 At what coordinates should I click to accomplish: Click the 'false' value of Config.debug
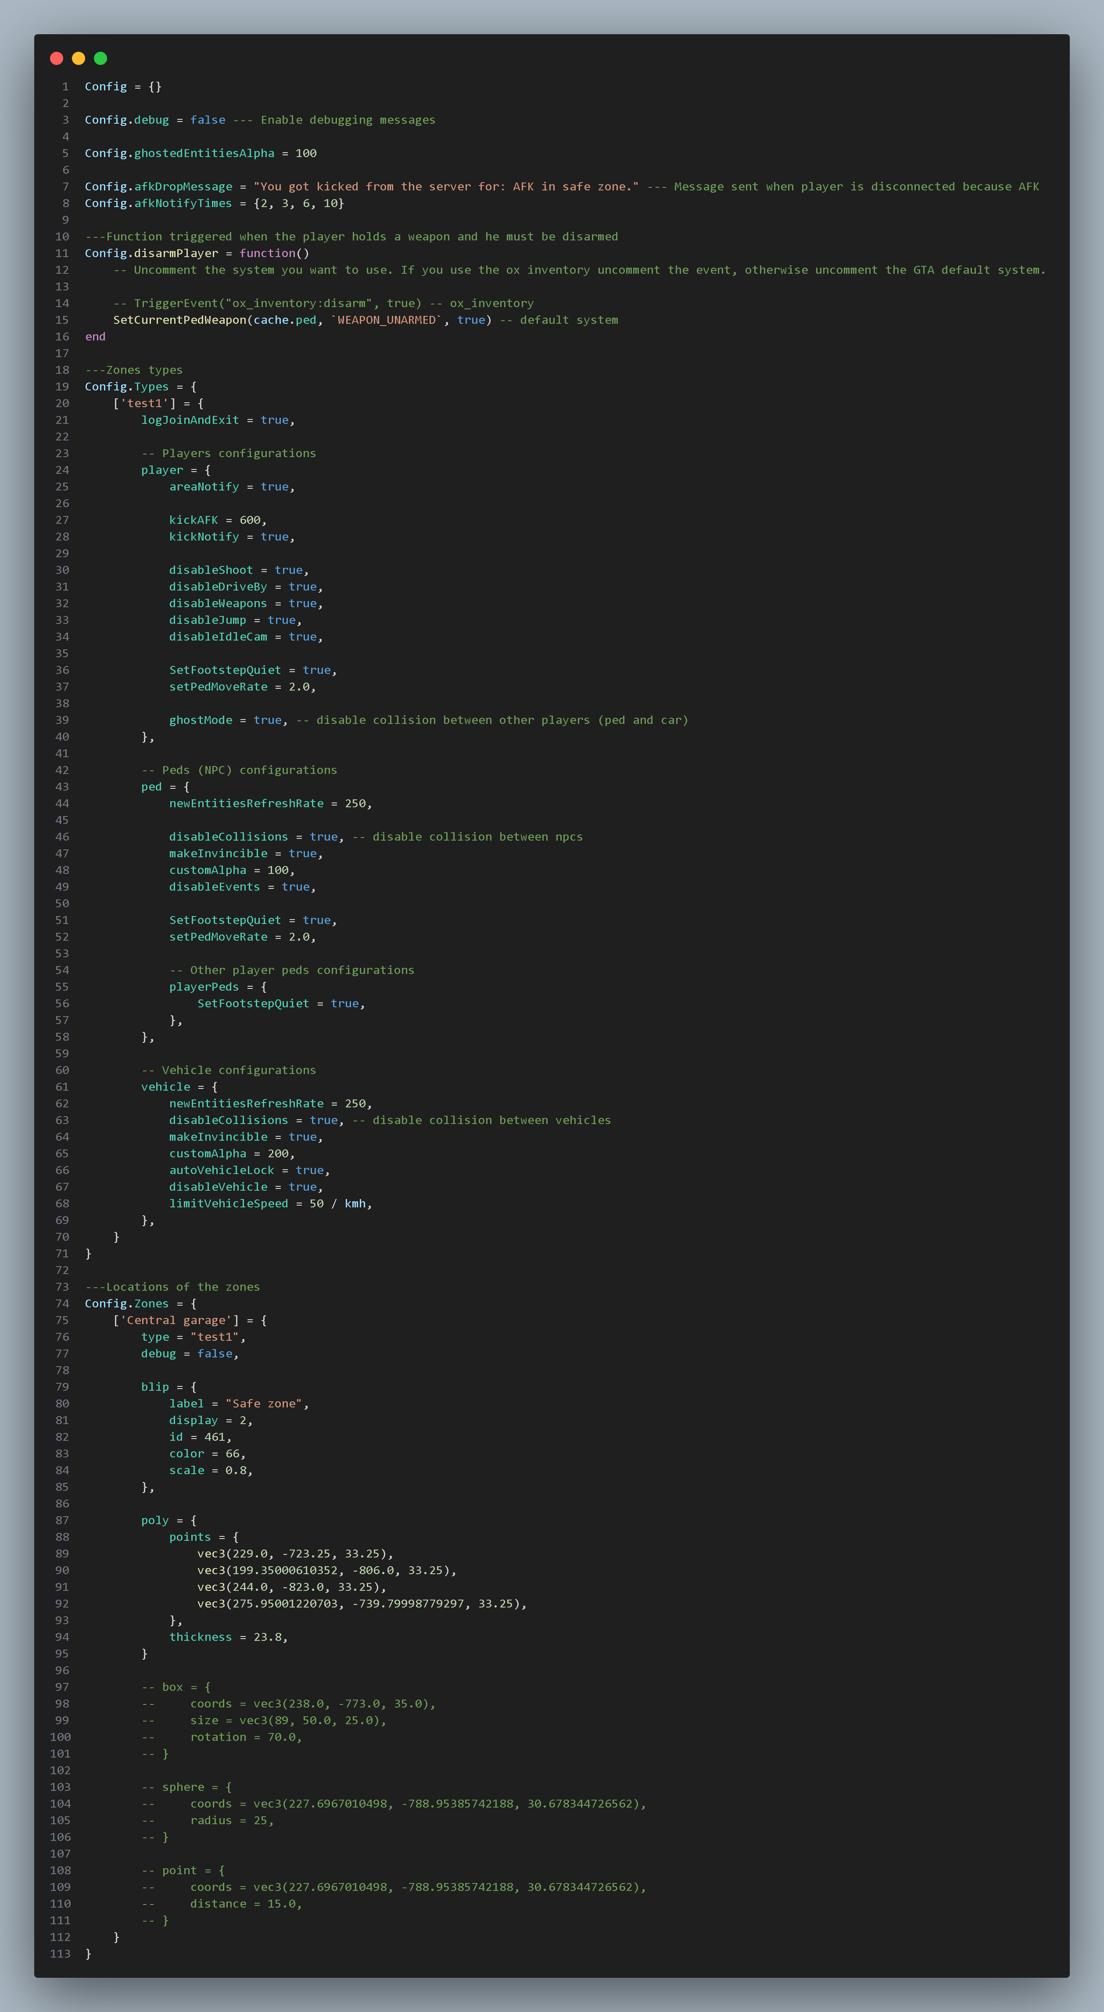[208, 120]
